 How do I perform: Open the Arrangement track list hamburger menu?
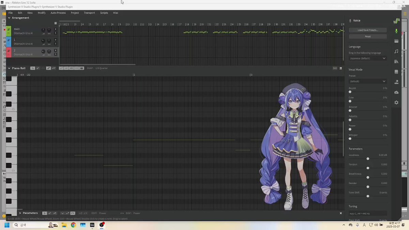[56, 23]
